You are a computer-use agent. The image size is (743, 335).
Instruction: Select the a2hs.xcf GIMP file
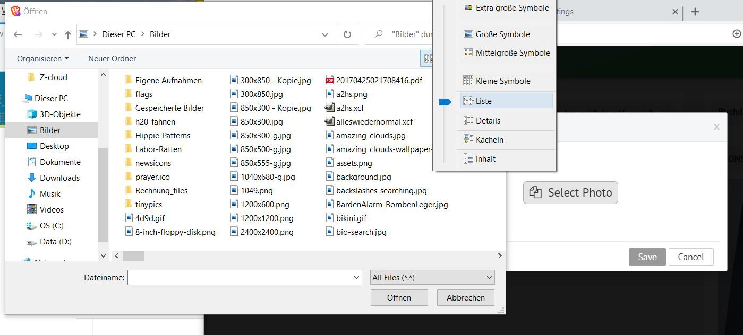pyautogui.click(x=349, y=108)
